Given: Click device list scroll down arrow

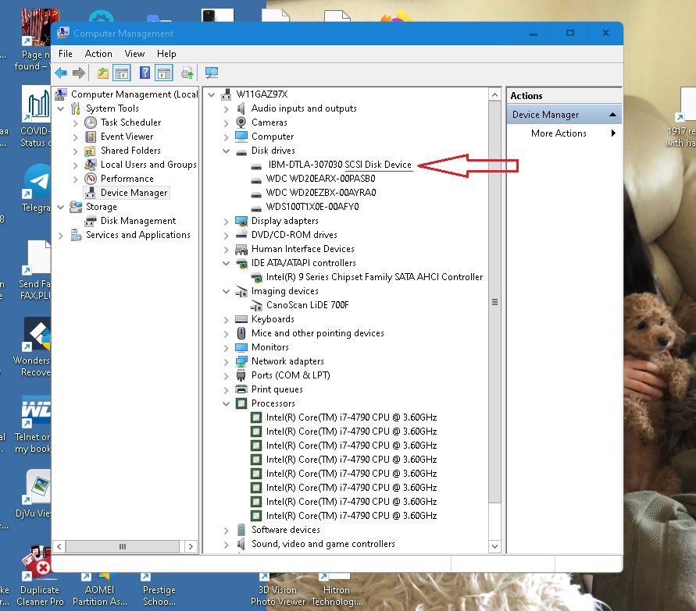Looking at the screenshot, I should pos(494,546).
